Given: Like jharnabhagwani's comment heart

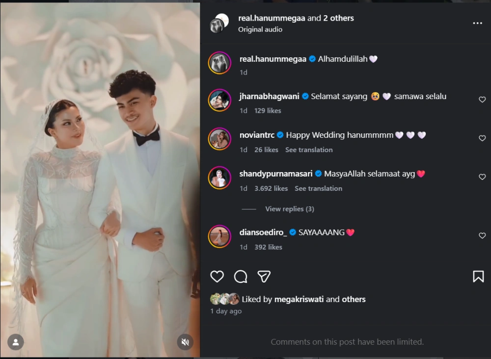Looking at the screenshot, I should (x=482, y=99).
